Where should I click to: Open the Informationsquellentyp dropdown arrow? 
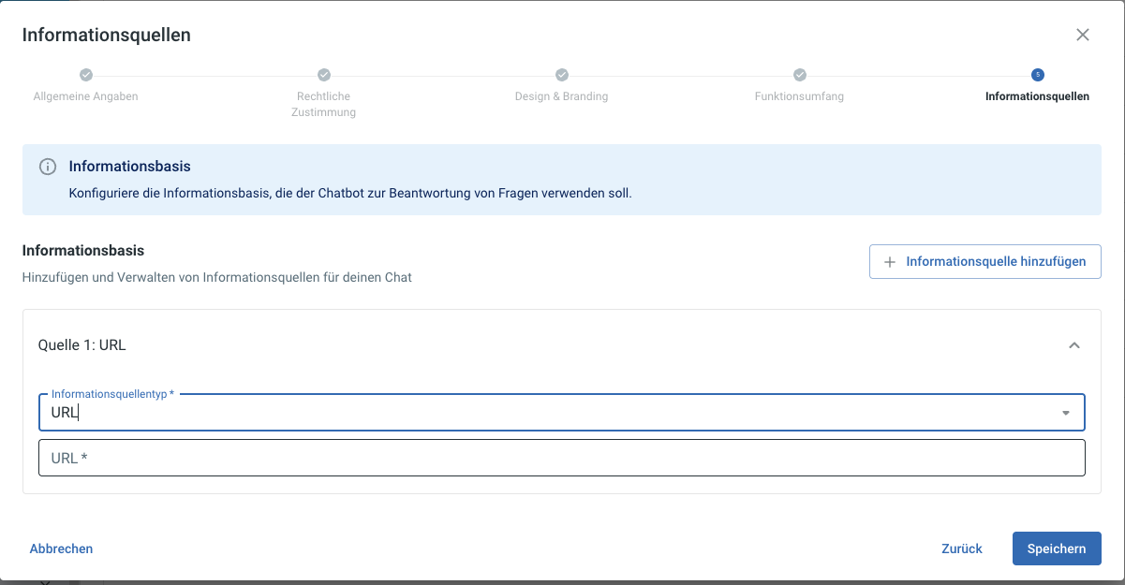(1066, 413)
